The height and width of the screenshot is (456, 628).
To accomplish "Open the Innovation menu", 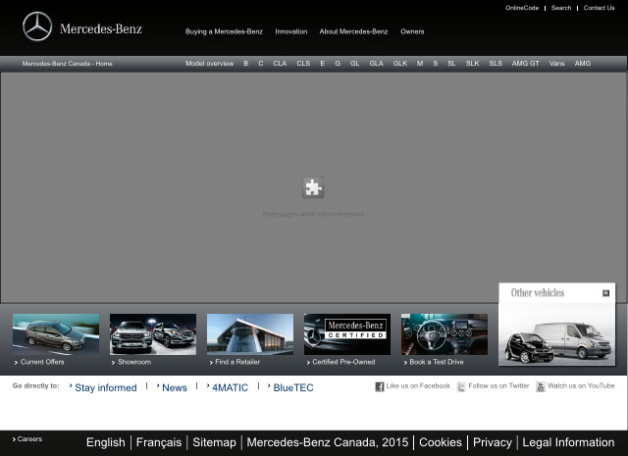I will (291, 31).
